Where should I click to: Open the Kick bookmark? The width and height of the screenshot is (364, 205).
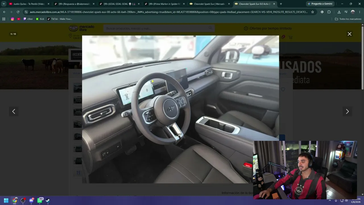point(40,19)
